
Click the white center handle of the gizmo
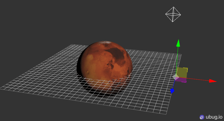point(175,77)
